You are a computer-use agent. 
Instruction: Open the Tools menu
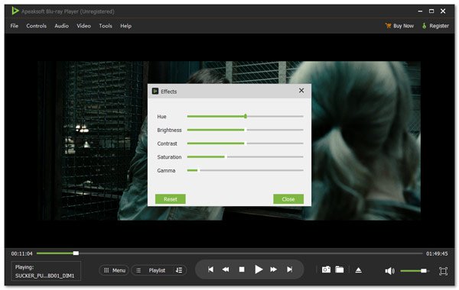pyautogui.click(x=106, y=26)
